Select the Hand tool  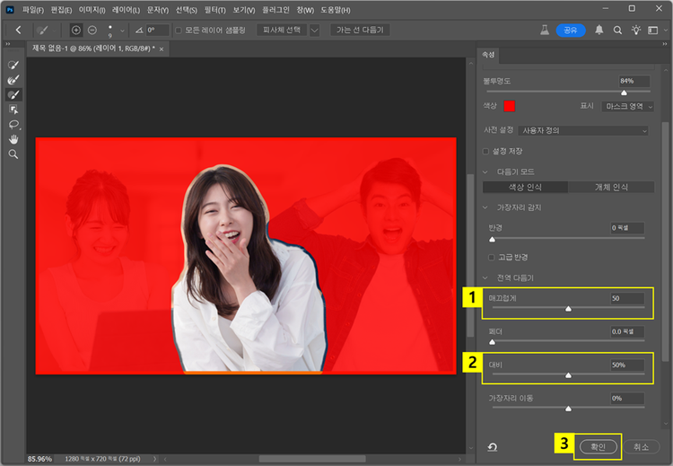[13, 139]
